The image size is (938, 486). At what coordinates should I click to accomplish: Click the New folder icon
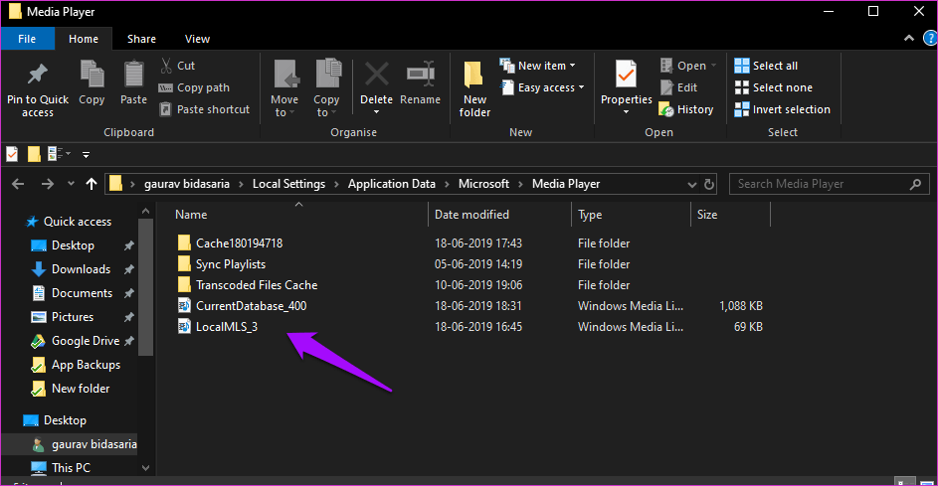[x=473, y=75]
